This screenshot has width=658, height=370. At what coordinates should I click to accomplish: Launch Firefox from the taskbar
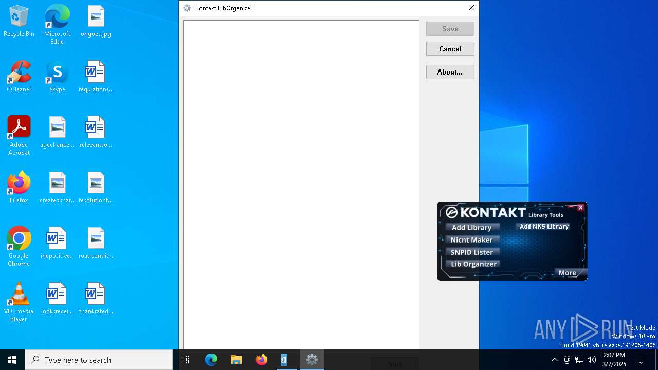pyautogui.click(x=262, y=360)
